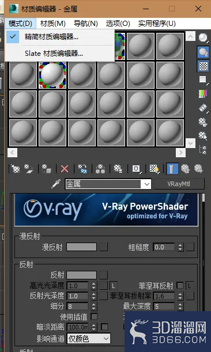211x352 pixels.
Task: Click the Get Material icon
Action: pos(16,169)
